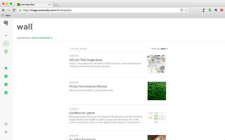Open the Settings gear icon

click(x=6, y=132)
